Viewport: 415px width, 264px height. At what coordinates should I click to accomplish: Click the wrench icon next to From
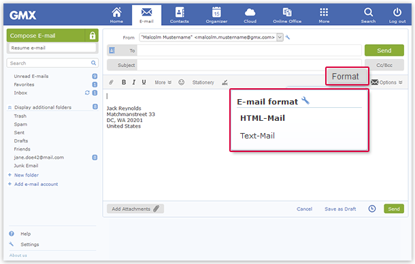(x=288, y=37)
